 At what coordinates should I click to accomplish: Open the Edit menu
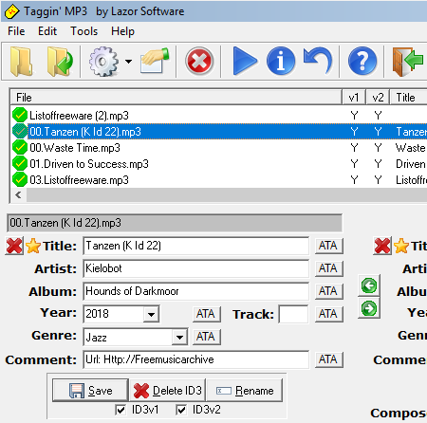pos(47,31)
